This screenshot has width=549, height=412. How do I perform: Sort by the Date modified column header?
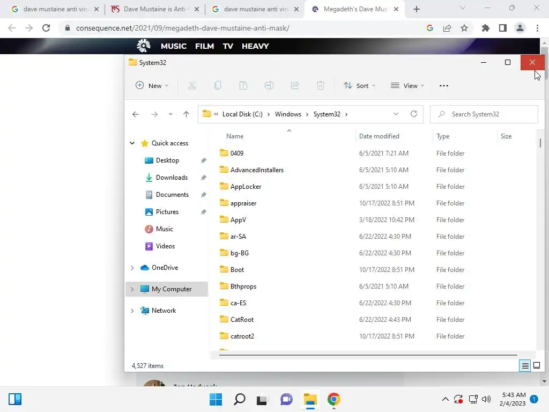[x=379, y=136]
